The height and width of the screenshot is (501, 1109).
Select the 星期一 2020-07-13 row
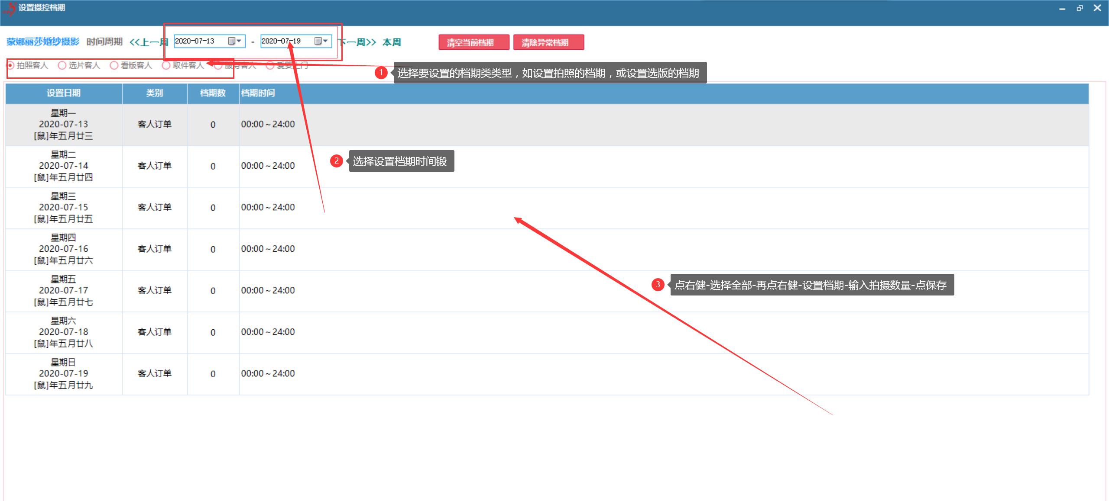(64, 124)
